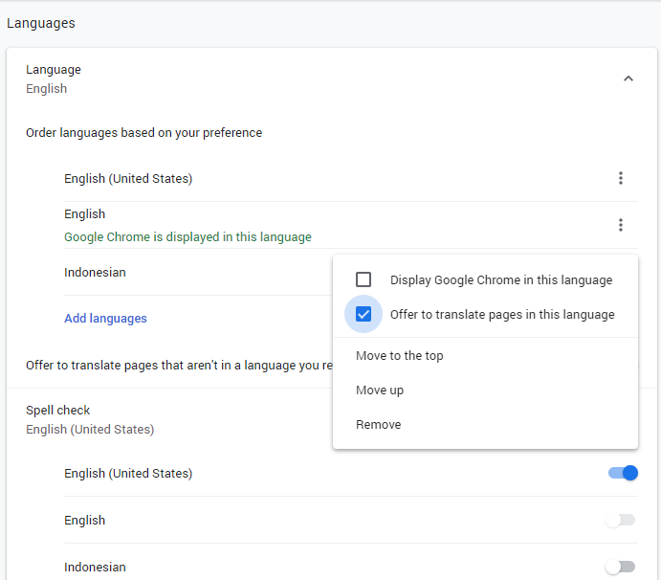The height and width of the screenshot is (580, 661).
Task: Check Display Google Chrome in this language
Action: coord(364,279)
